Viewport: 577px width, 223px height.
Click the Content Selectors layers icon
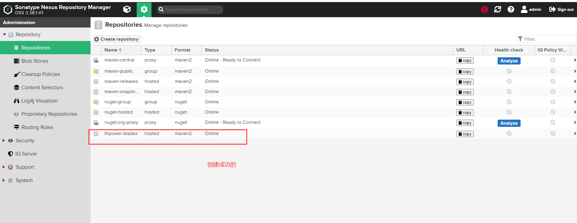point(17,87)
